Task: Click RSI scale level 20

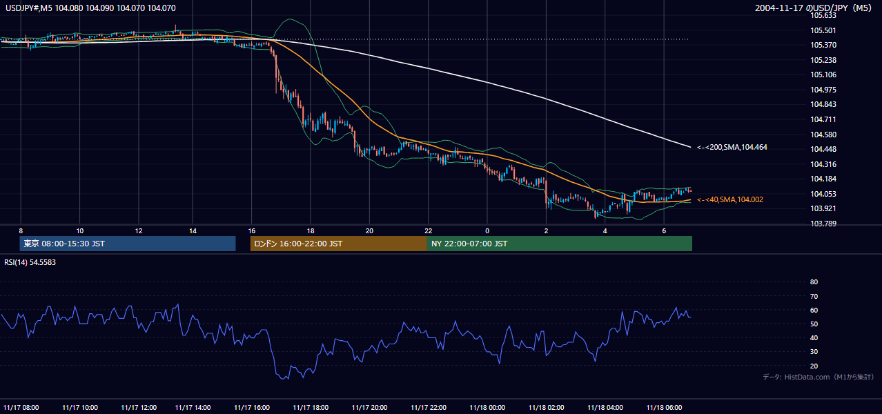Action: pyautogui.click(x=814, y=366)
